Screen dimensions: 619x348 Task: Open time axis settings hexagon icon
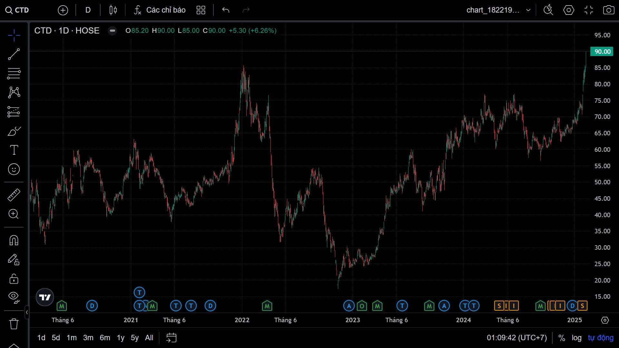coord(605,320)
